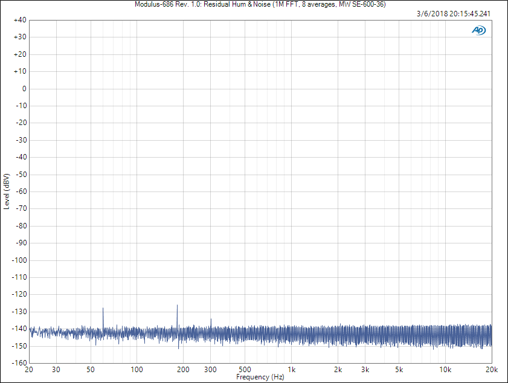Click the small 300 Hz spike peak
Image resolution: width=508 pixels, height=383 pixels.
click(x=211, y=319)
